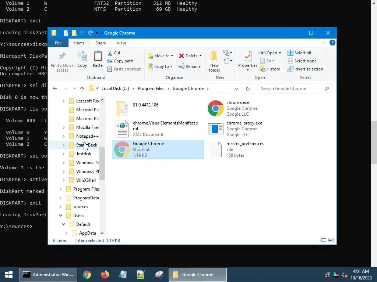Click the Edit ribbon item

[267, 61]
